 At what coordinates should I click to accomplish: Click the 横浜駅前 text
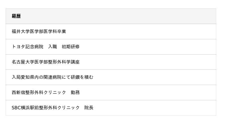30,108
